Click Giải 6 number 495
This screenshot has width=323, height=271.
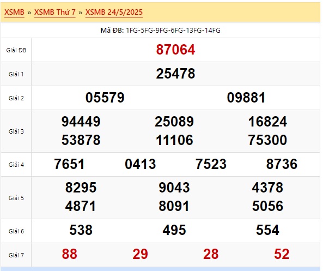pyautogui.click(x=174, y=230)
